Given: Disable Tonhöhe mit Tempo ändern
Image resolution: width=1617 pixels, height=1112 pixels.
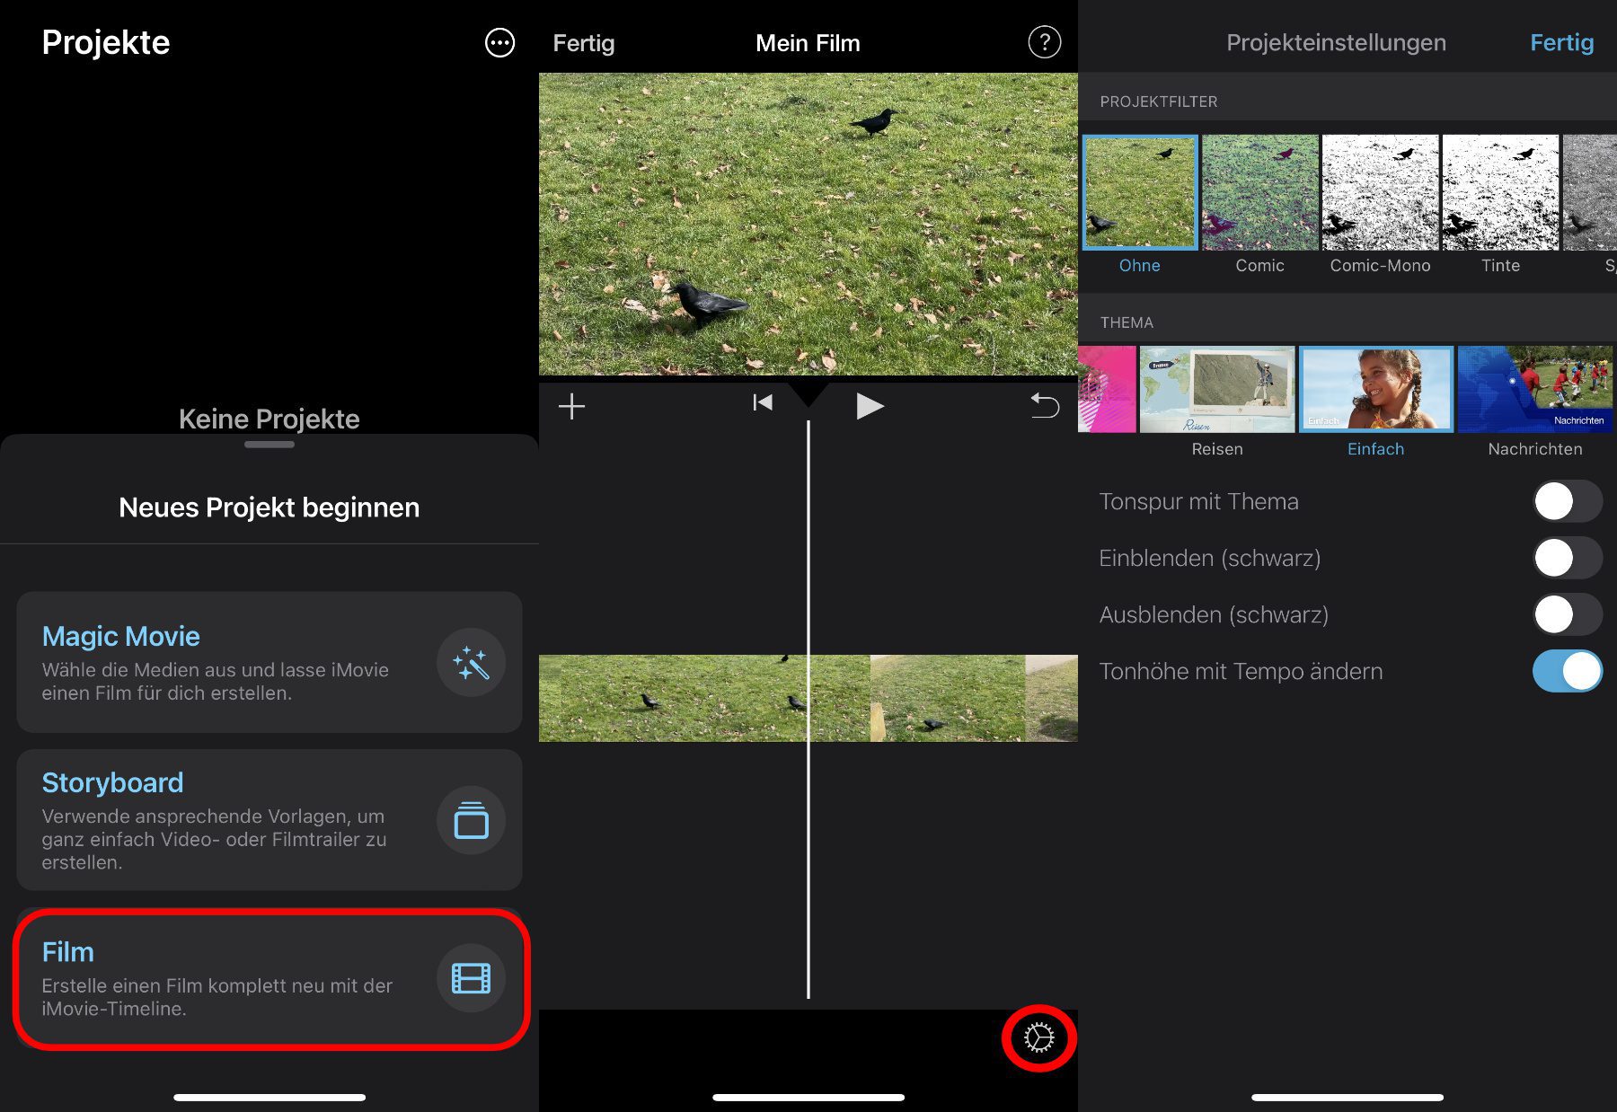Looking at the screenshot, I should pyautogui.click(x=1566, y=671).
